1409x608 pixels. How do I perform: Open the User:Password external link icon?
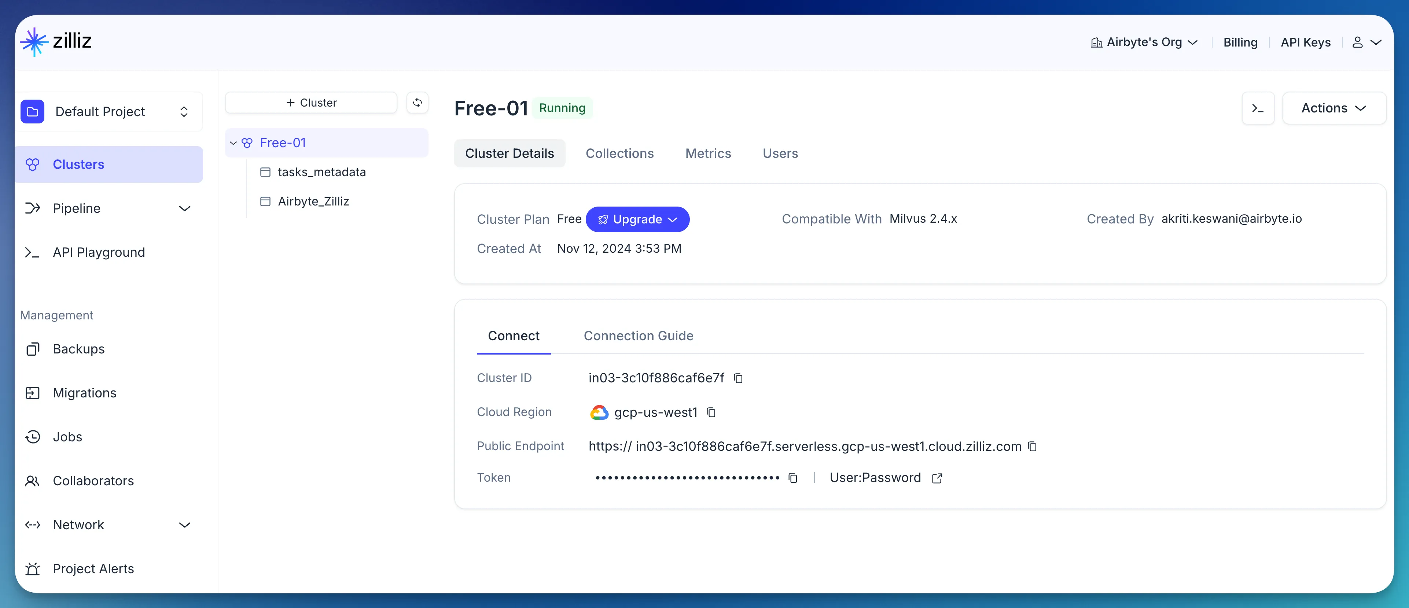click(x=937, y=478)
